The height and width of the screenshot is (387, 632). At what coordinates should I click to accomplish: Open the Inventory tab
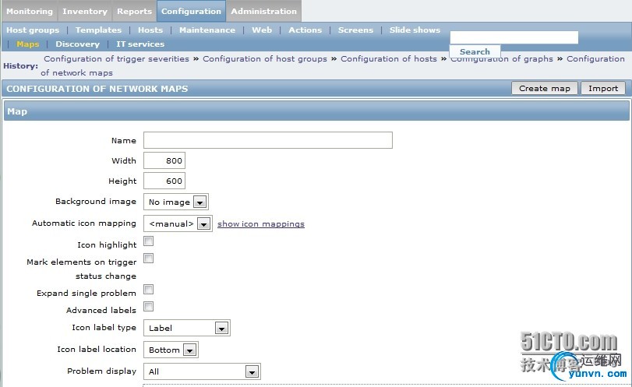pyautogui.click(x=85, y=11)
